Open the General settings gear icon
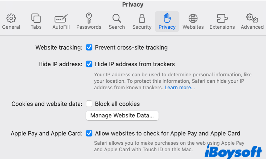This screenshot has height=159, width=266. (11, 18)
